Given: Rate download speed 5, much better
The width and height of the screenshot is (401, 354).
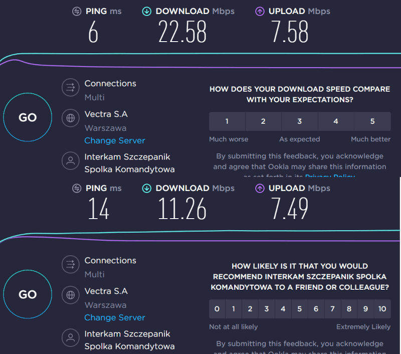Looking at the screenshot, I should (372, 121).
